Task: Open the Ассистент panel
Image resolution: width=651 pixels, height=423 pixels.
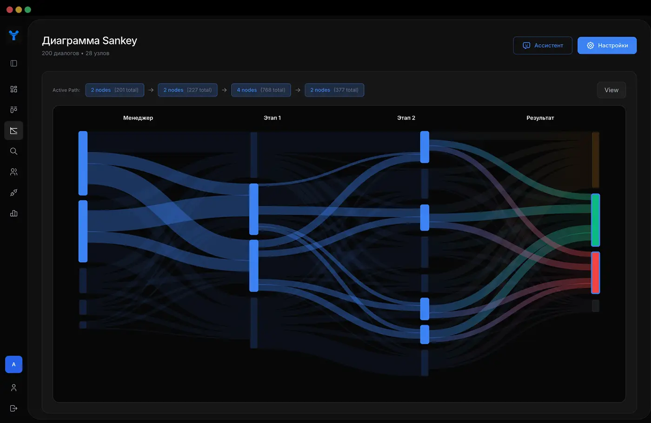Action: (543, 45)
